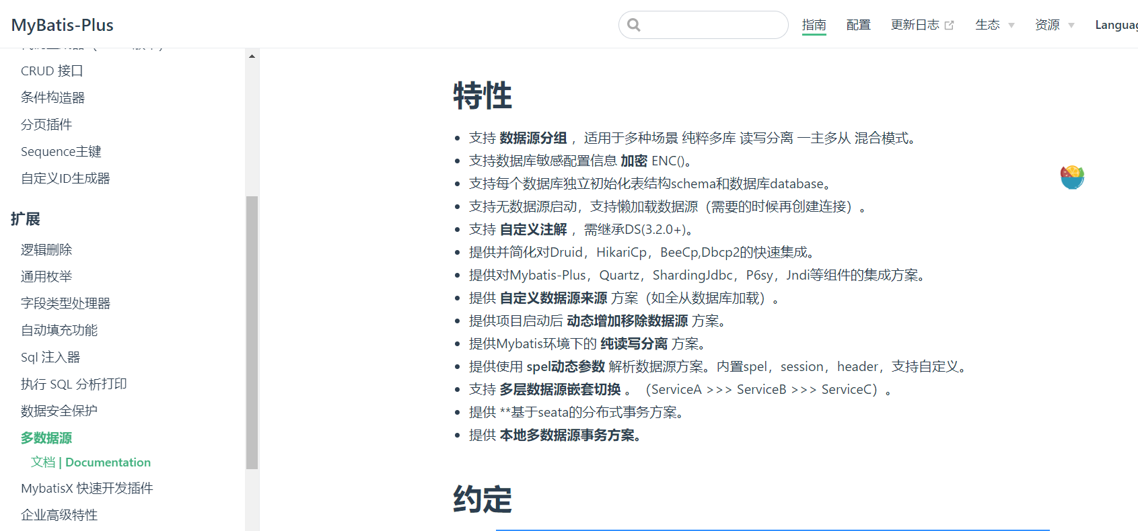The width and height of the screenshot is (1138, 531).
Task: Select the active 多数据源 sidebar item
Action: coord(46,438)
